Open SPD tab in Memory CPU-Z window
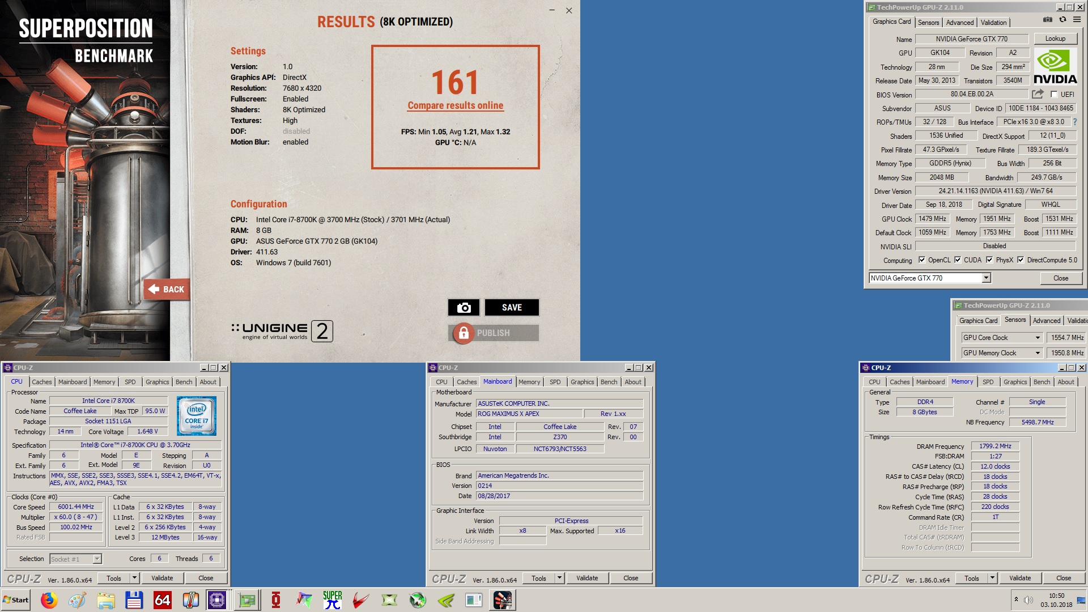The height and width of the screenshot is (612, 1088). tap(988, 382)
